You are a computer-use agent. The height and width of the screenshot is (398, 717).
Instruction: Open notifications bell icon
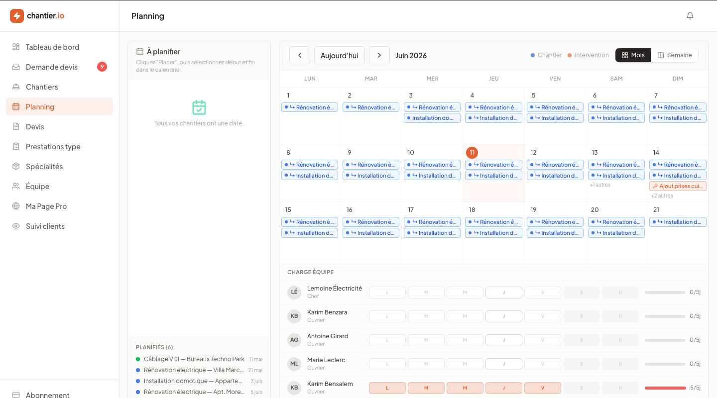pos(690,16)
